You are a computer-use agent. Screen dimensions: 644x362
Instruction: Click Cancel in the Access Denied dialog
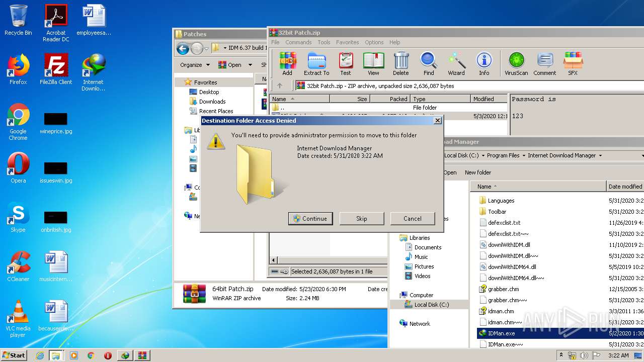(413, 218)
